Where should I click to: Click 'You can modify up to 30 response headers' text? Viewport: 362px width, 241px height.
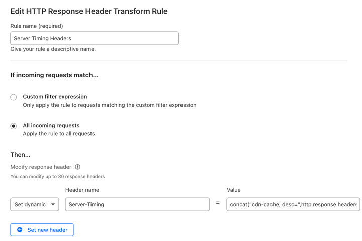(x=57, y=176)
